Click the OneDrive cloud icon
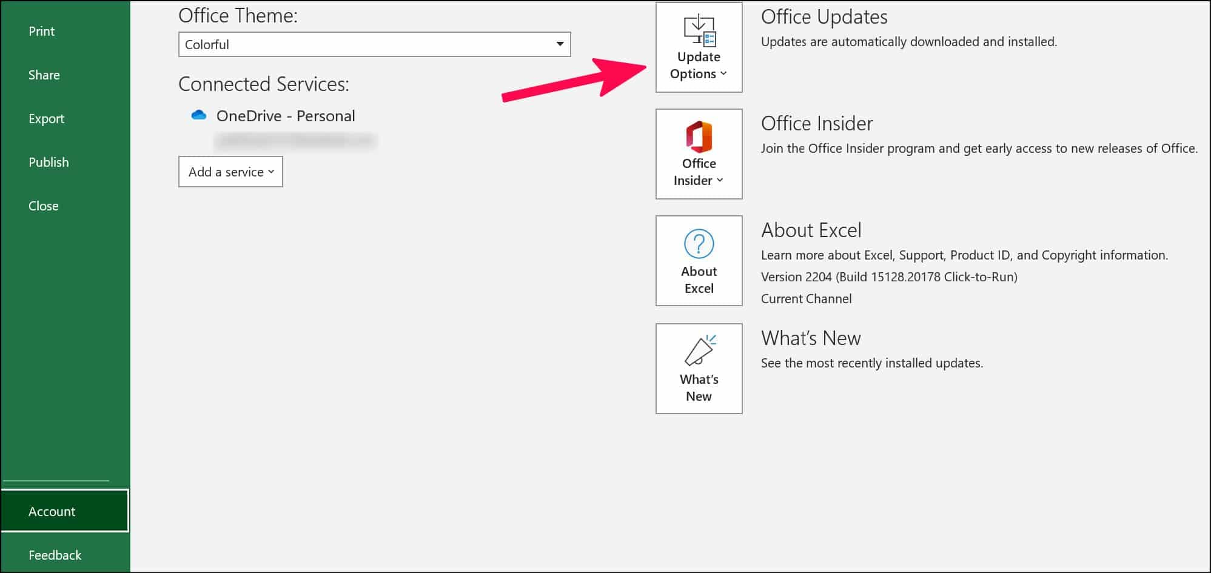The height and width of the screenshot is (573, 1211). pos(199,115)
